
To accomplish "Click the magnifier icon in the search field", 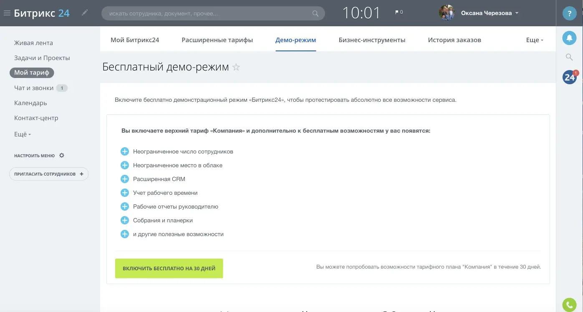I will tap(315, 13).
